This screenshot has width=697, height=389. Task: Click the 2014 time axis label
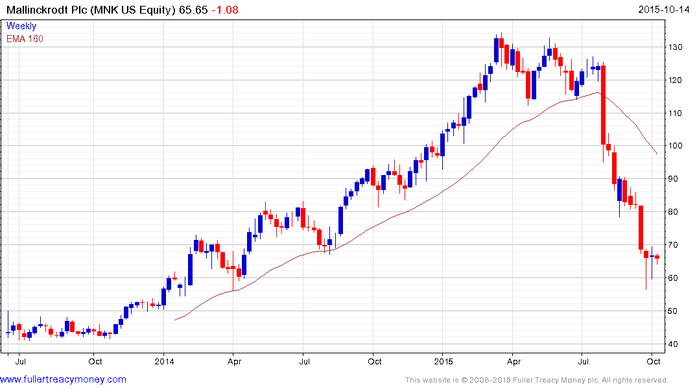[x=164, y=361]
